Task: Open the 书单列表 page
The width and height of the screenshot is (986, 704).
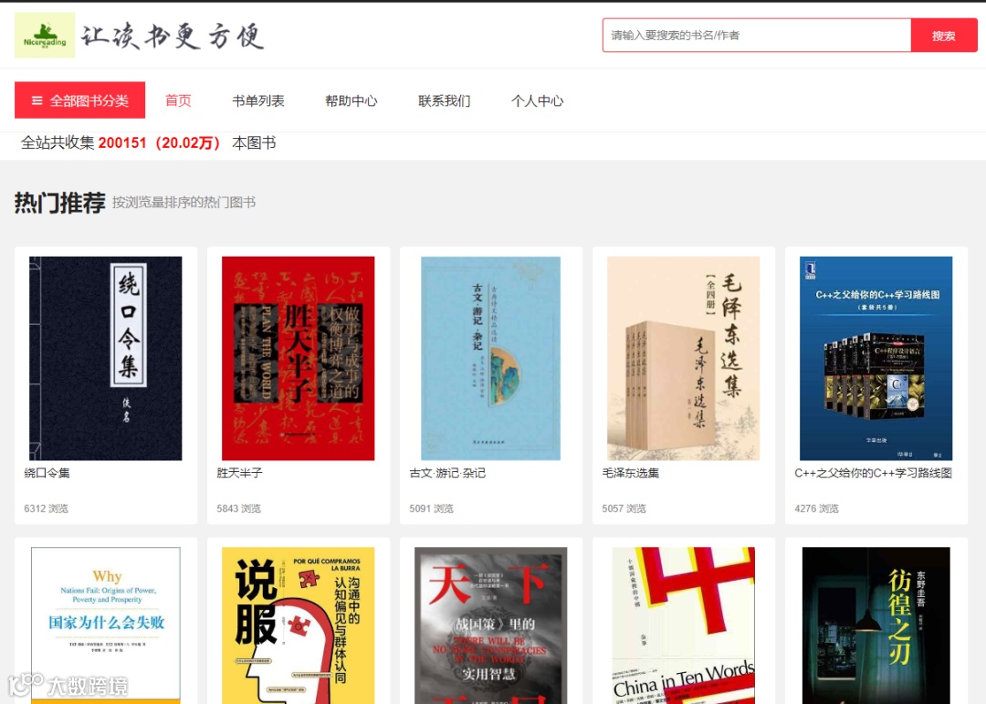Action: pos(257,100)
